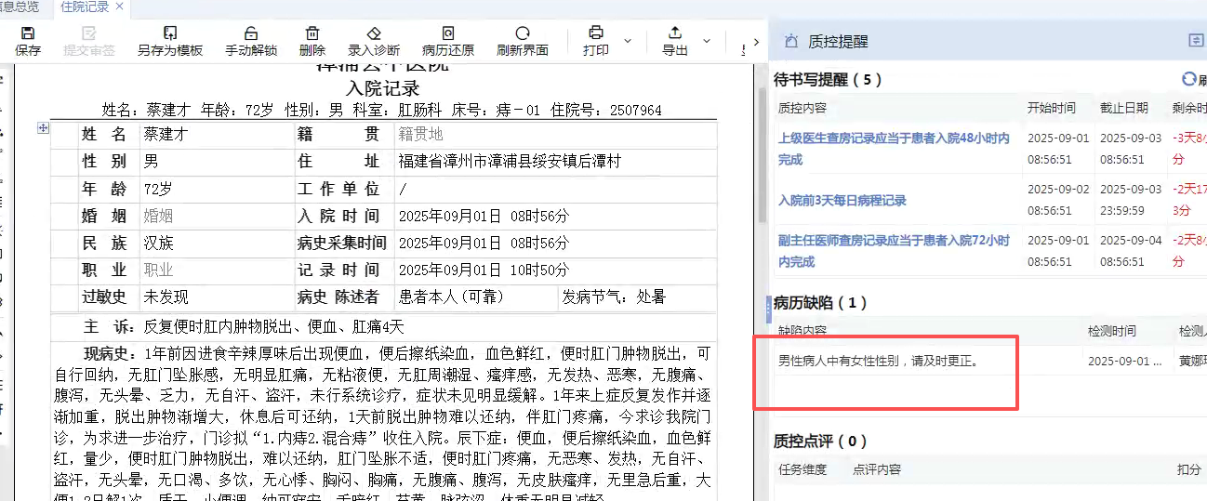This screenshot has height=501, width=1207.
Task: Click the 开始时间 column header
Action: click(1052, 108)
